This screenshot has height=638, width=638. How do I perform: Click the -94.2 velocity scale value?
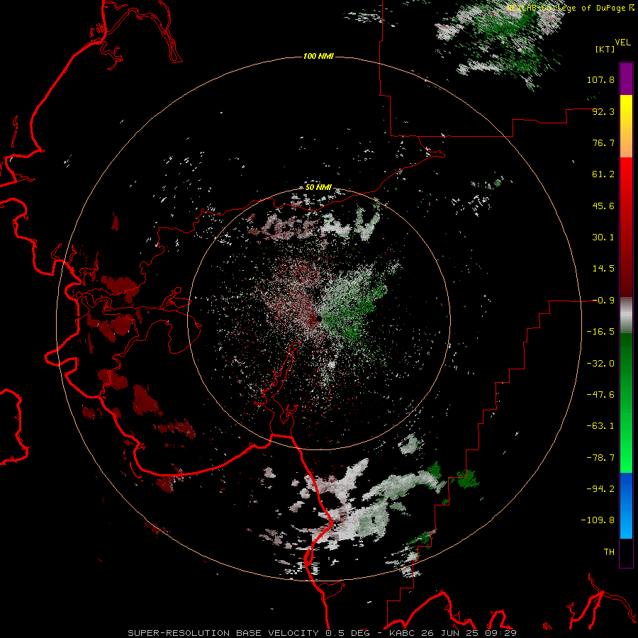[600, 488]
